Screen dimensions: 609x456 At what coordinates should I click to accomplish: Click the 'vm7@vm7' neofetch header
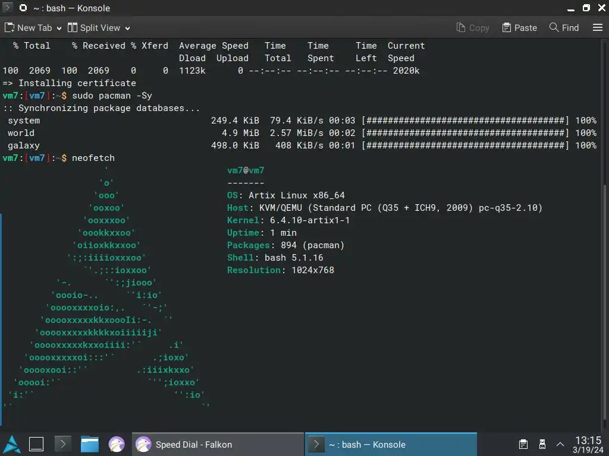[x=246, y=170]
